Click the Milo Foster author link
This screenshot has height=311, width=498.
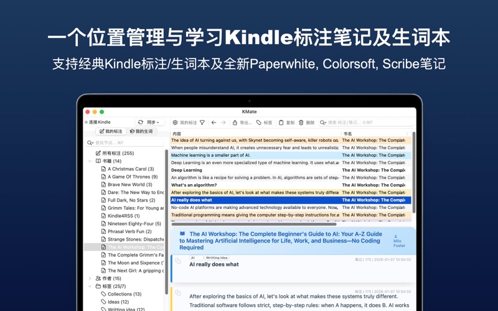pyautogui.click(x=399, y=241)
